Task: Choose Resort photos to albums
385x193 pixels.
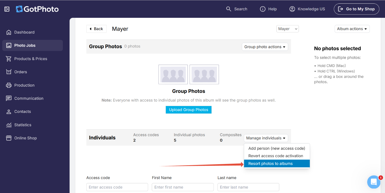Action: tap(277, 163)
